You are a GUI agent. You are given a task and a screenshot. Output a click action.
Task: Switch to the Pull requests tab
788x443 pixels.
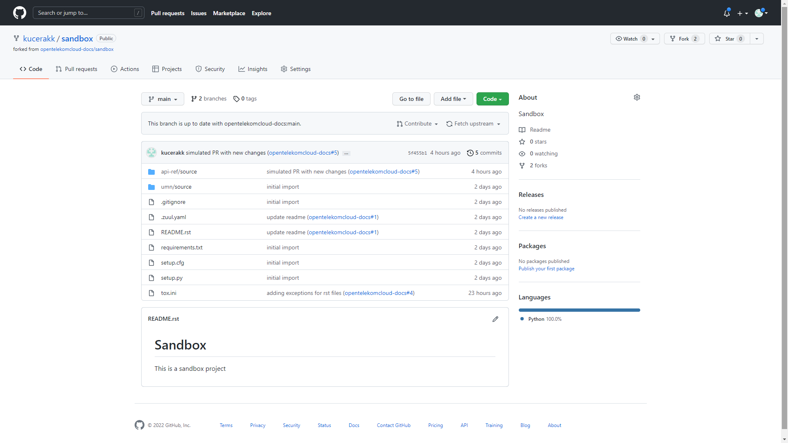pos(76,69)
